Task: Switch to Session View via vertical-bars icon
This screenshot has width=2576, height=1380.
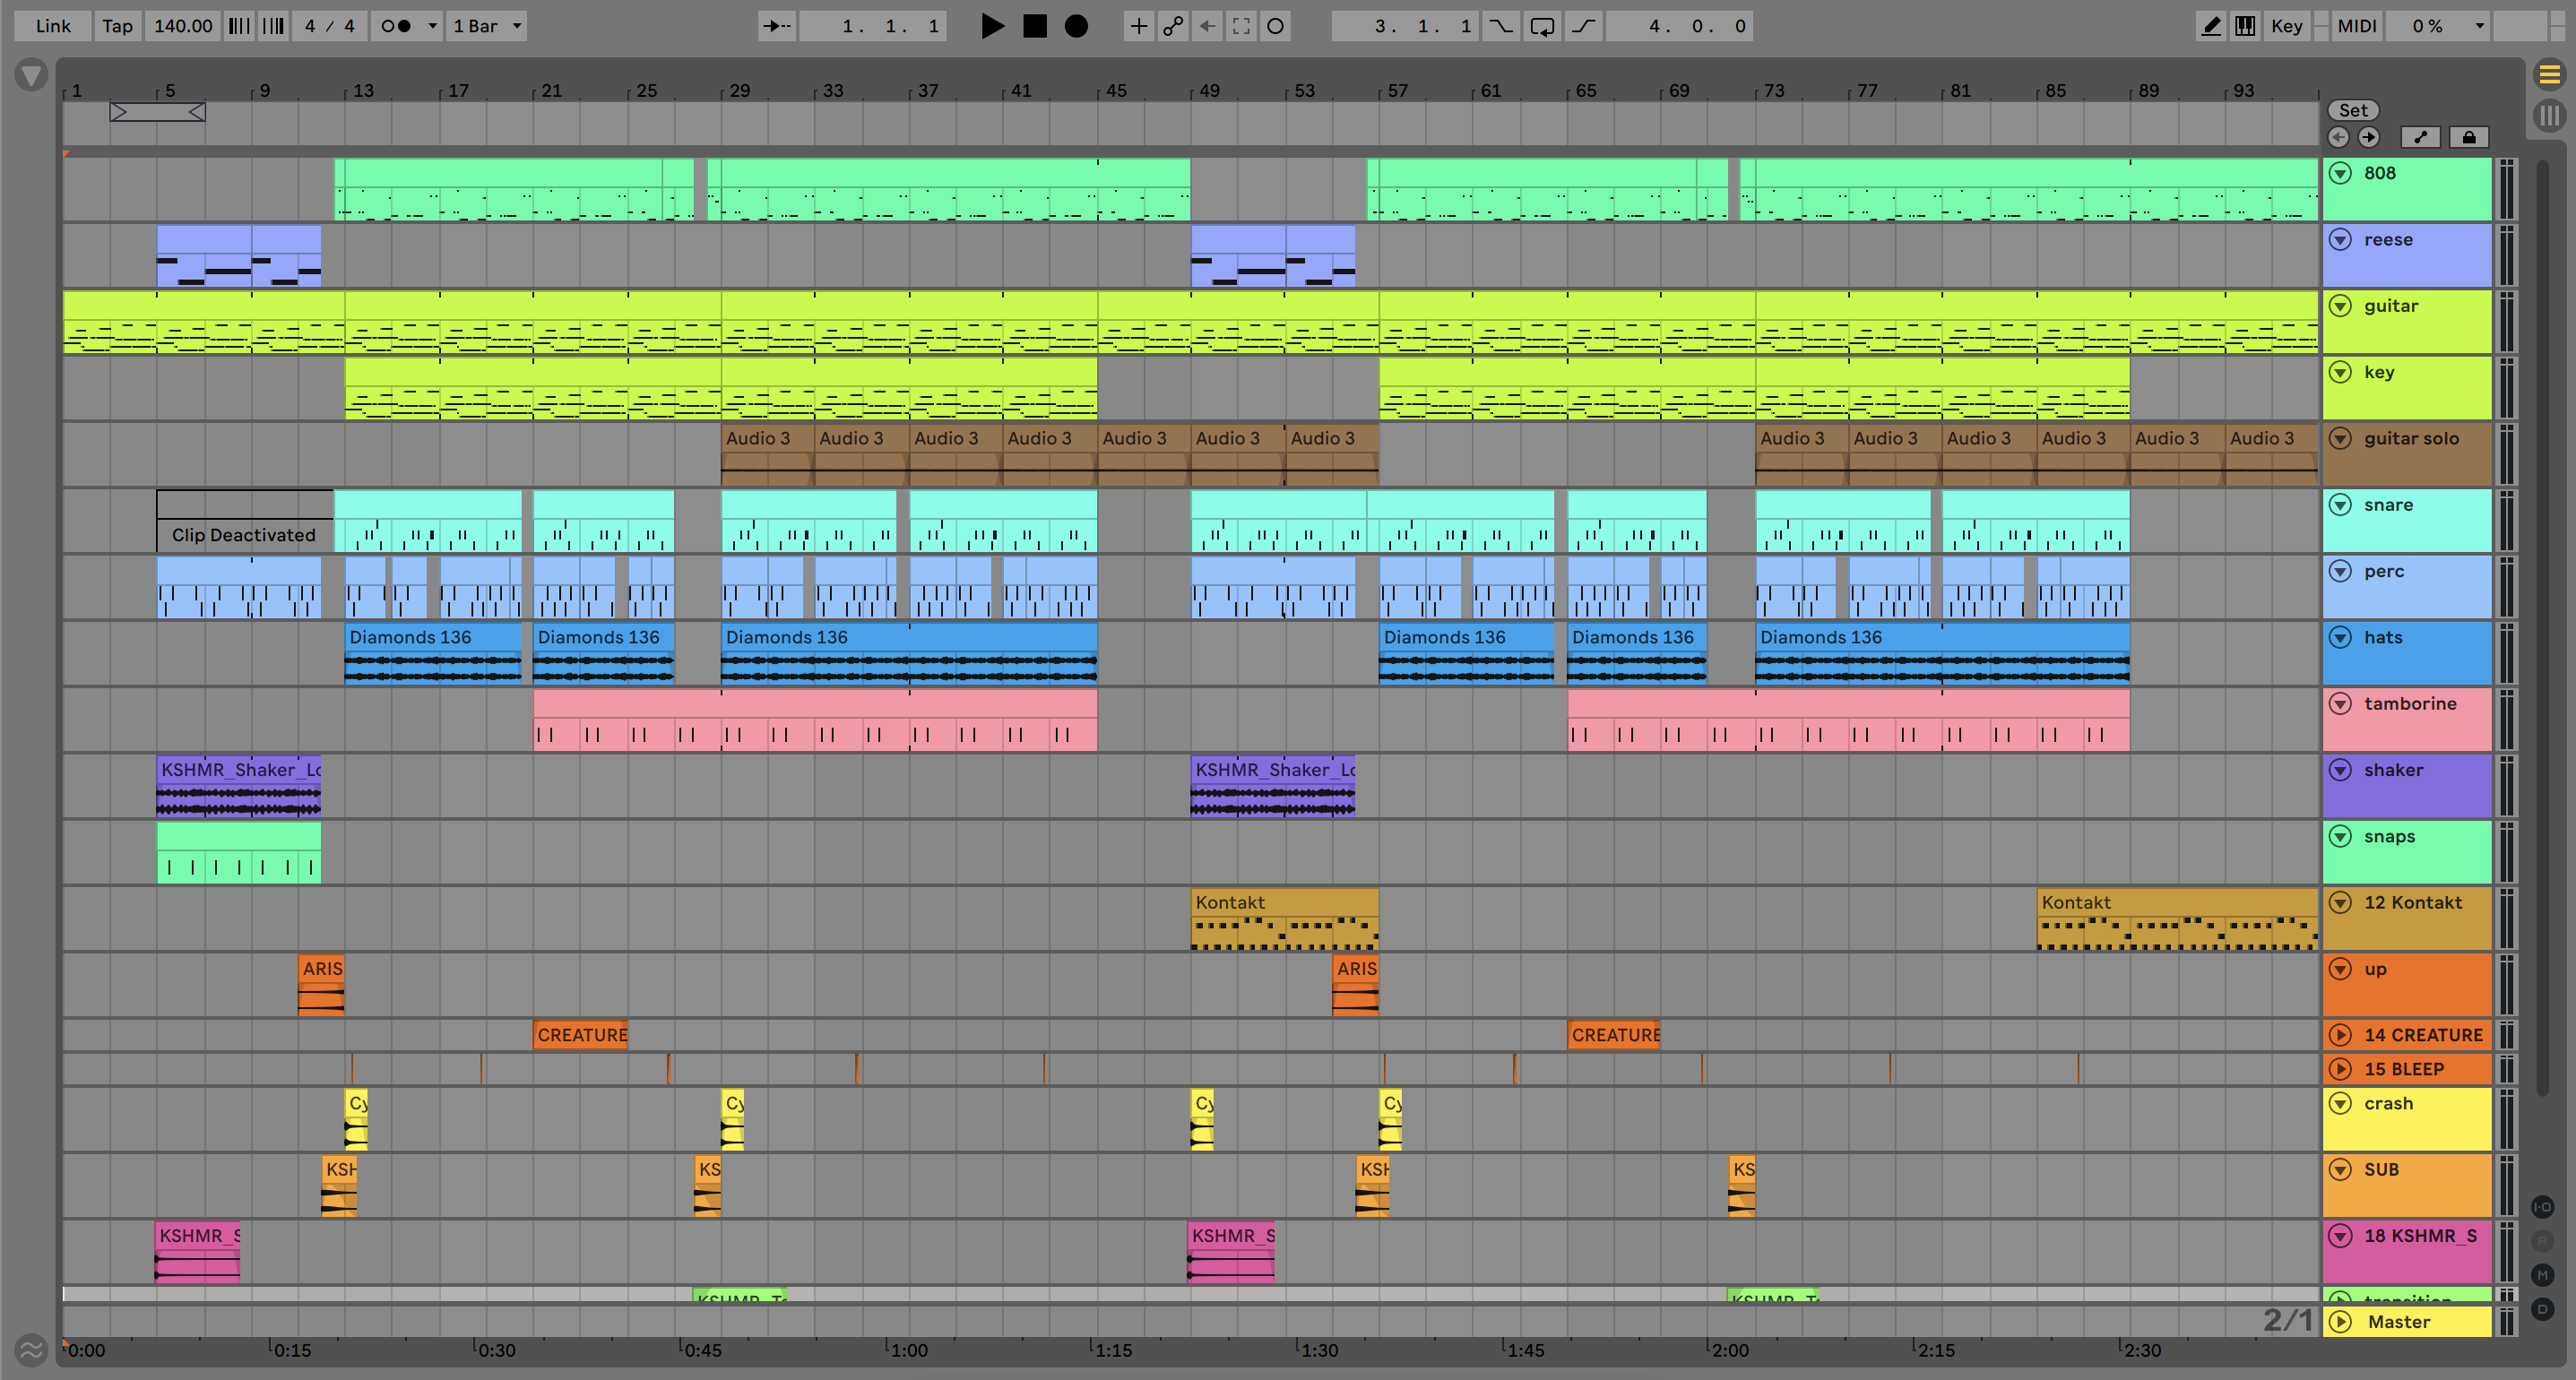Action: point(2549,114)
